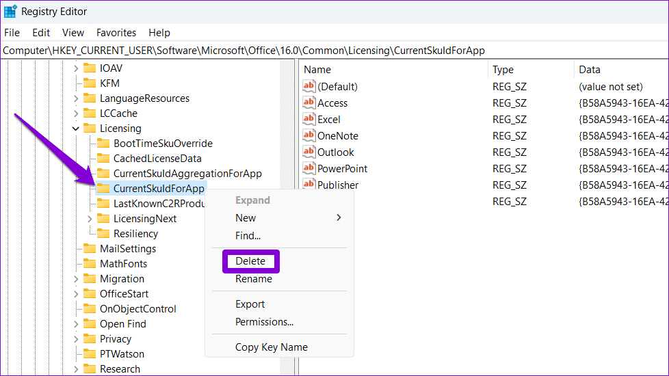The width and height of the screenshot is (669, 376).
Task: Click the string icon of Publisher value
Action: click(309, 184)
